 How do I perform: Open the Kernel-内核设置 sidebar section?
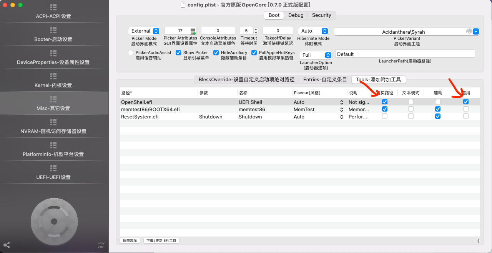pos(53,80)
